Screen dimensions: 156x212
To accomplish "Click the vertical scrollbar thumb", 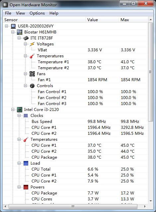I will coord(151,72).
